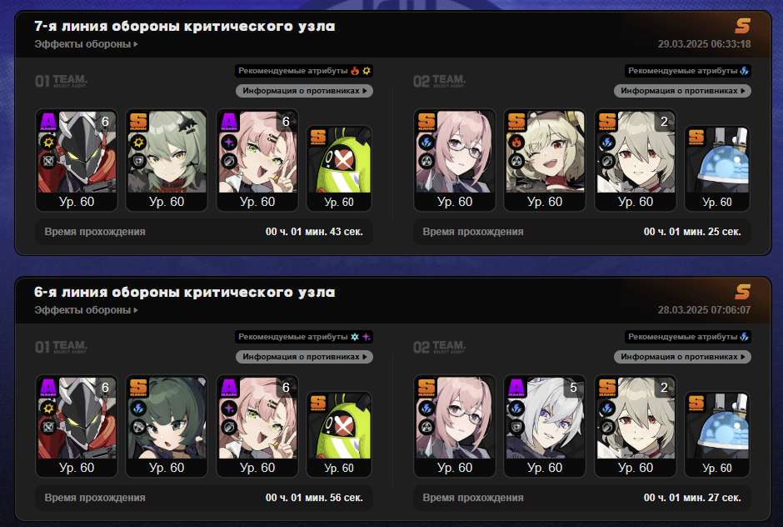
Task: Click the S rating icon on 7th line header
Action: (x=742, y=26)
